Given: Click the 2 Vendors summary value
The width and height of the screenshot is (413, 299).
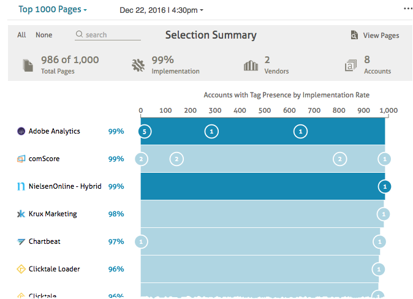Looking at the screenshot, I should tap(267, 60).
